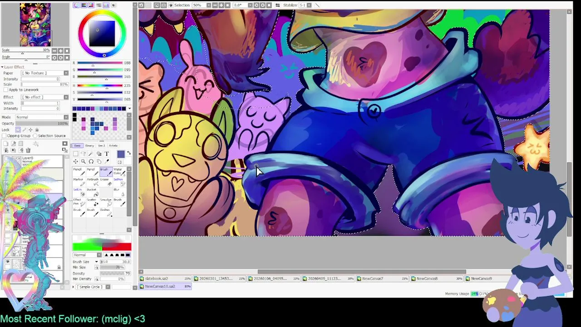
Task: Switch to the Ver.1 tool tab
Action: tap(101, 146)
